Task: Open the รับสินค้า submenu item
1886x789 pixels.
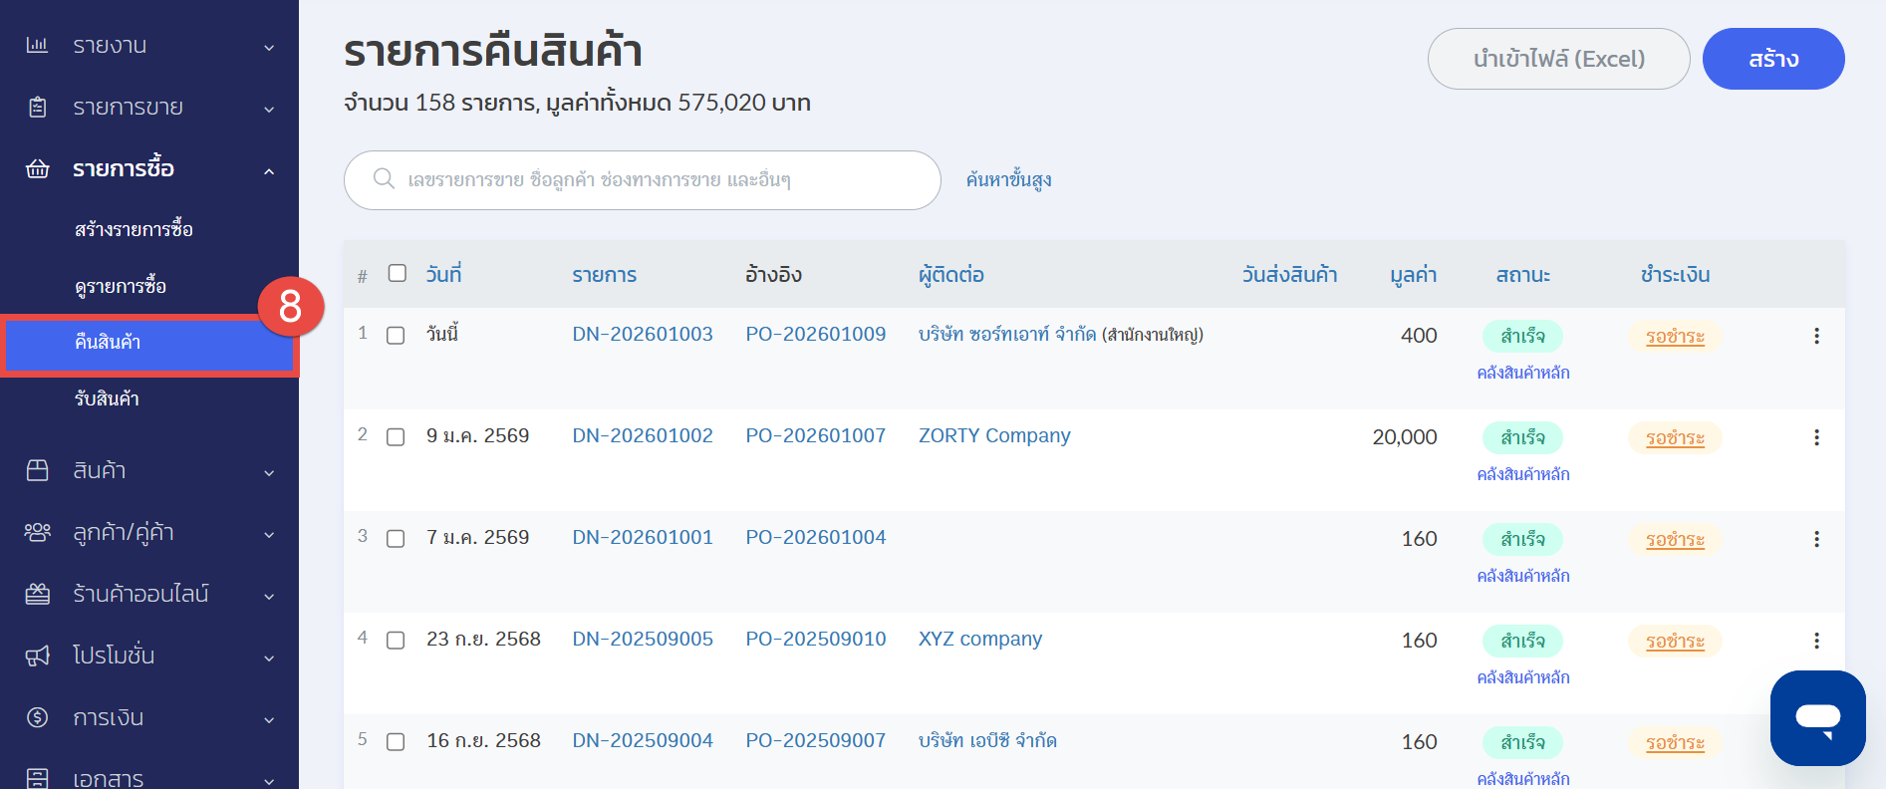Action: coord(107,399)
